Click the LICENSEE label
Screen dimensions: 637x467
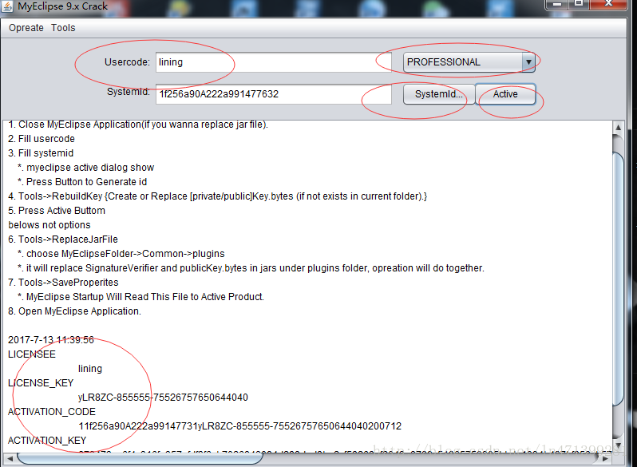tap(32, 354)
